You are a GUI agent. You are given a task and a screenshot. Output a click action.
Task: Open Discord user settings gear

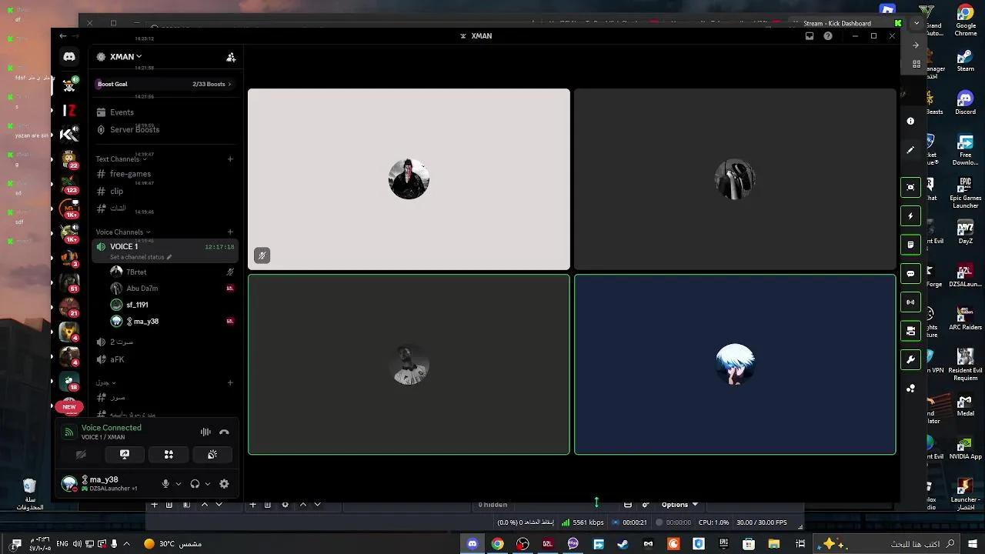(x=224, y=484)
